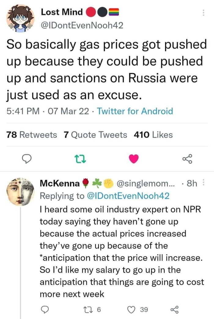Click the 39 likes count under McKenna's reply
The width and height of the screenshot is (214, 319).
click(144, 310)
